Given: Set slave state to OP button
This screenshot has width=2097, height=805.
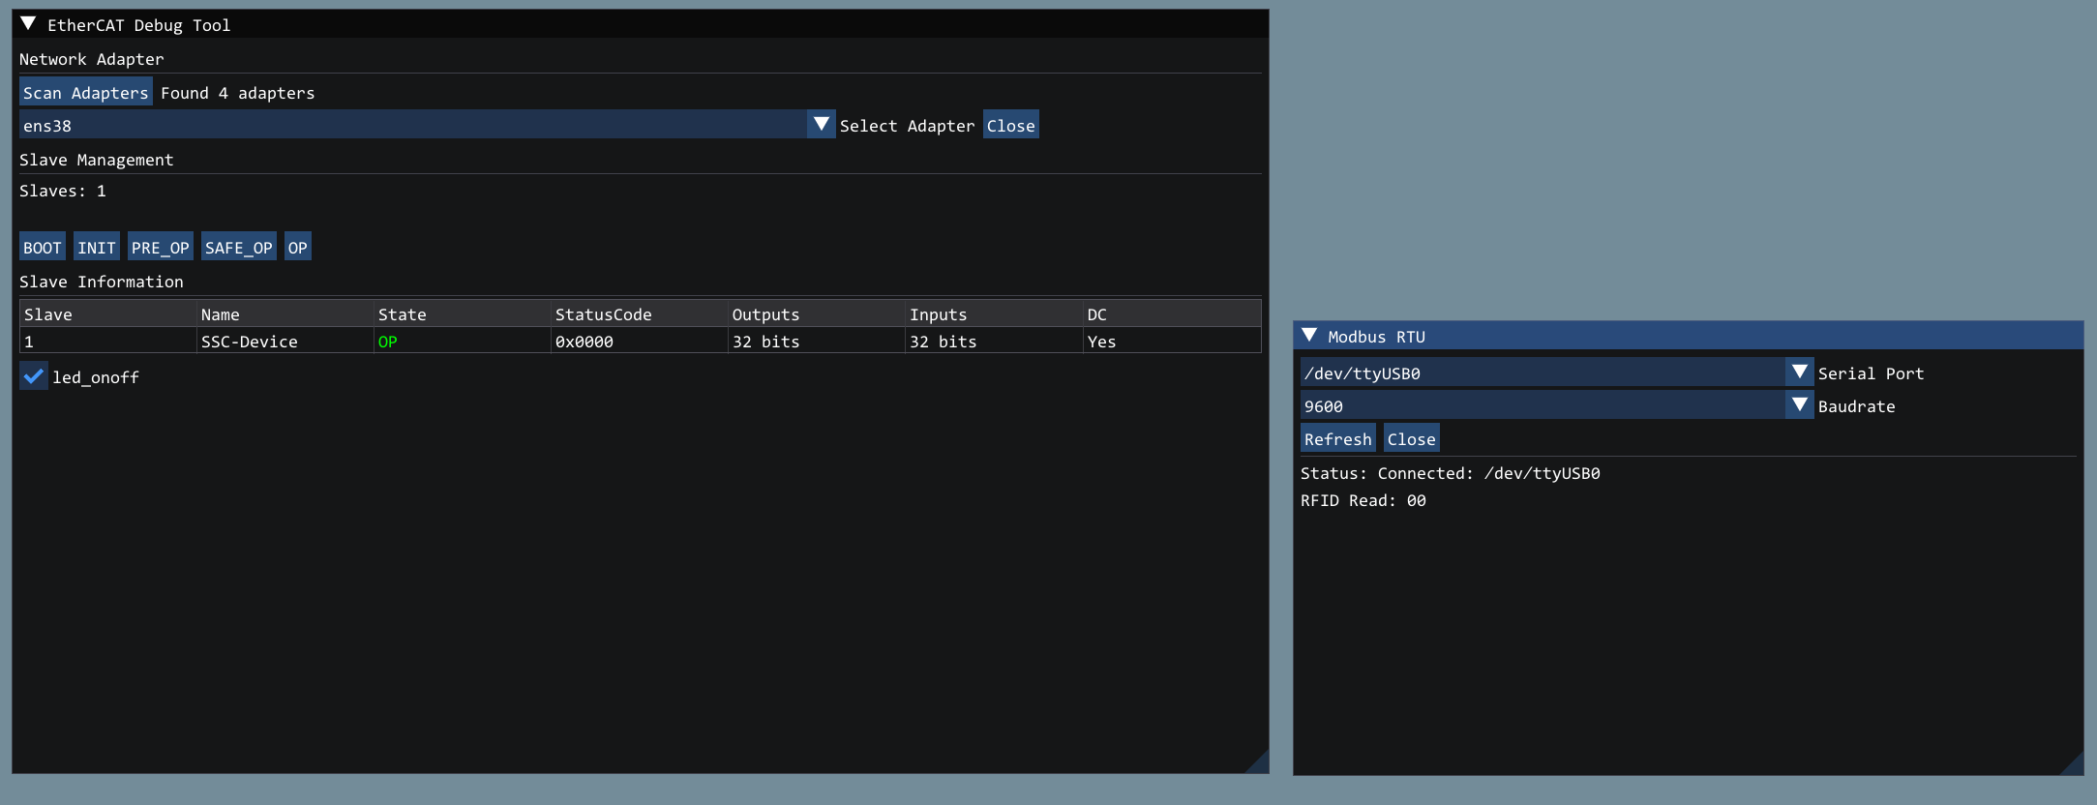Looking at the screenshot, I should point(298,248).
